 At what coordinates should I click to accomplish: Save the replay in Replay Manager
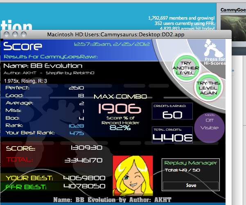[191, 185]
